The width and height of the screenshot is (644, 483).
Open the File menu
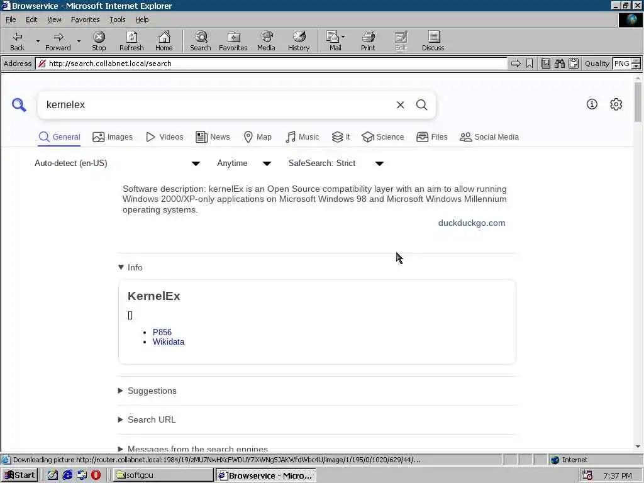click(x=11, y=19)
